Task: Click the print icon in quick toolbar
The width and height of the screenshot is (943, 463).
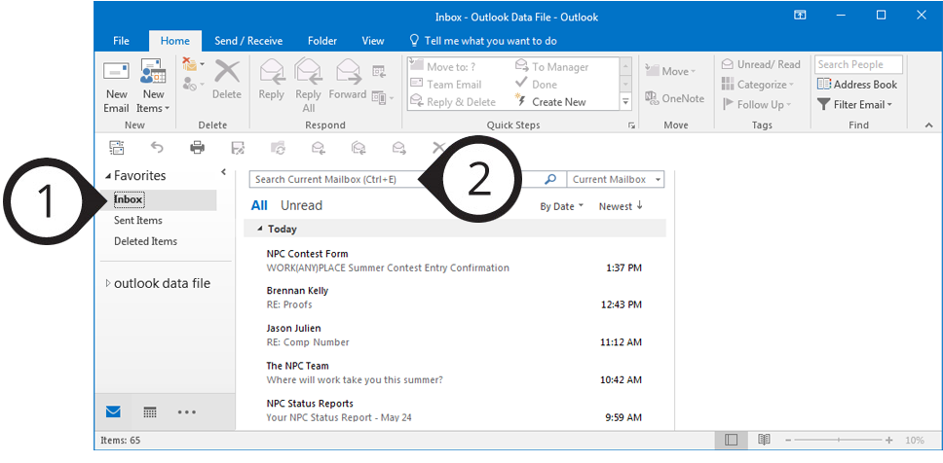Action: (198, 148)
